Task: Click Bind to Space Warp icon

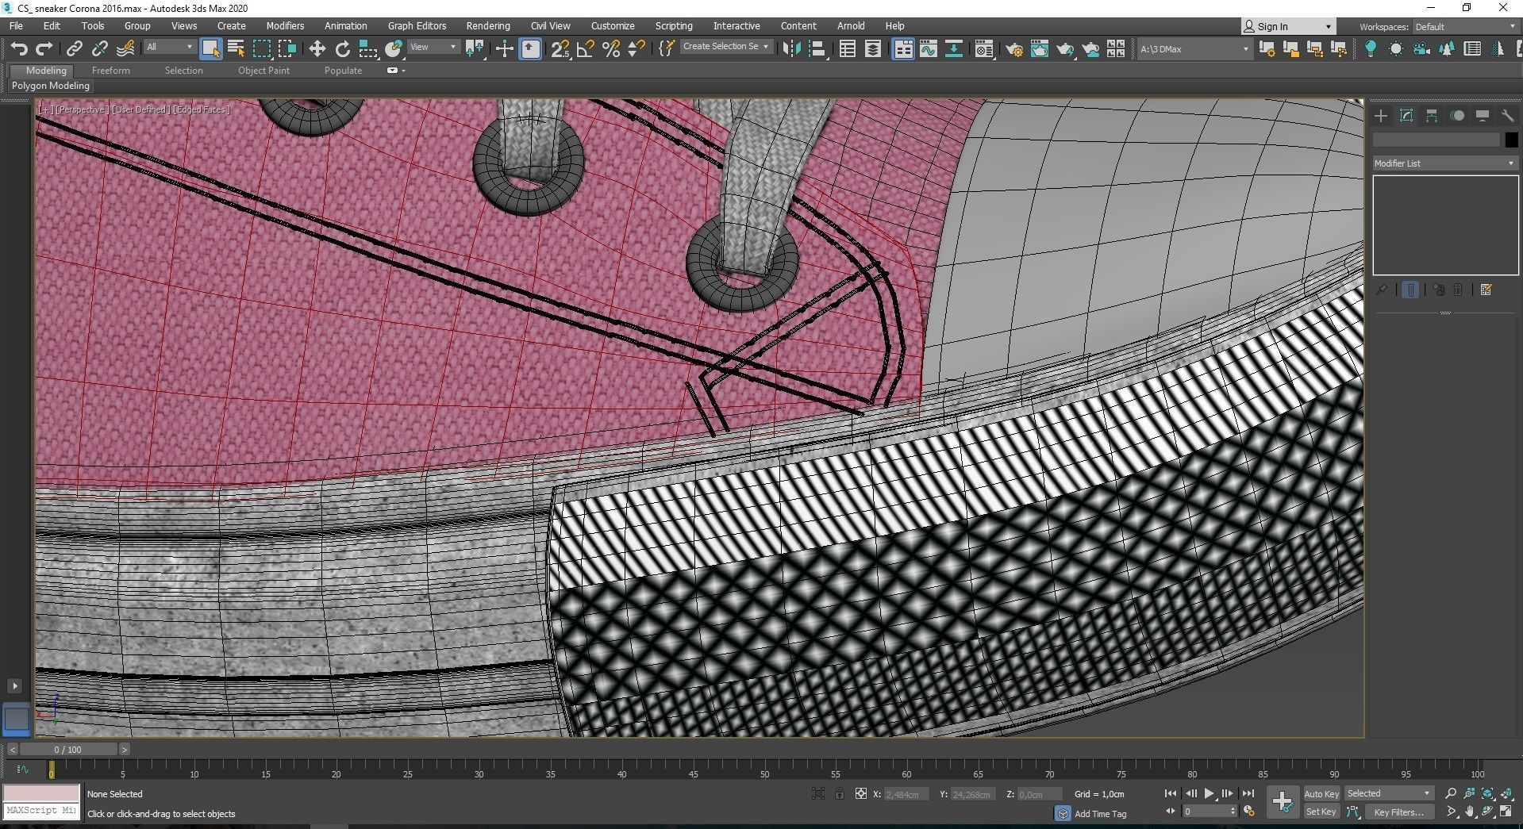Action: [x=125, y=49]
